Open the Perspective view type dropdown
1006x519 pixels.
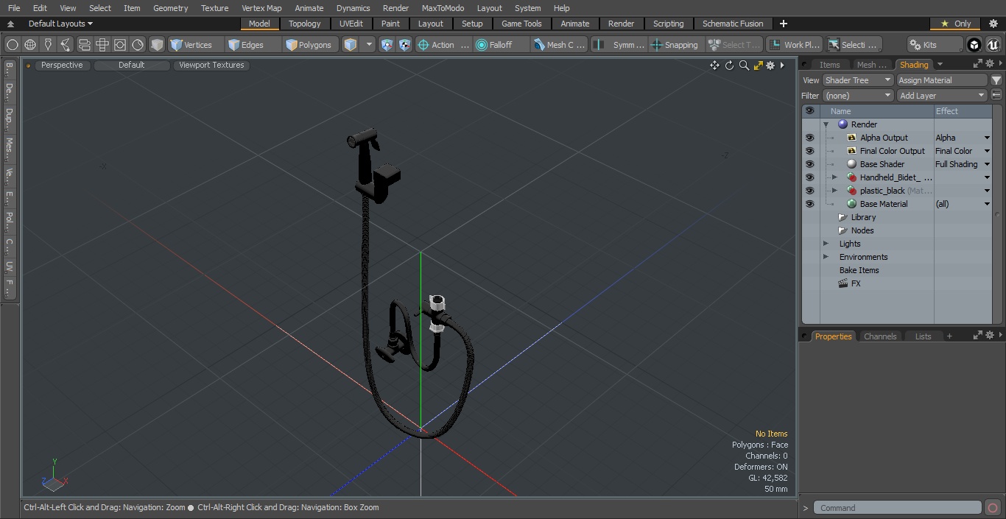(62, 65)
